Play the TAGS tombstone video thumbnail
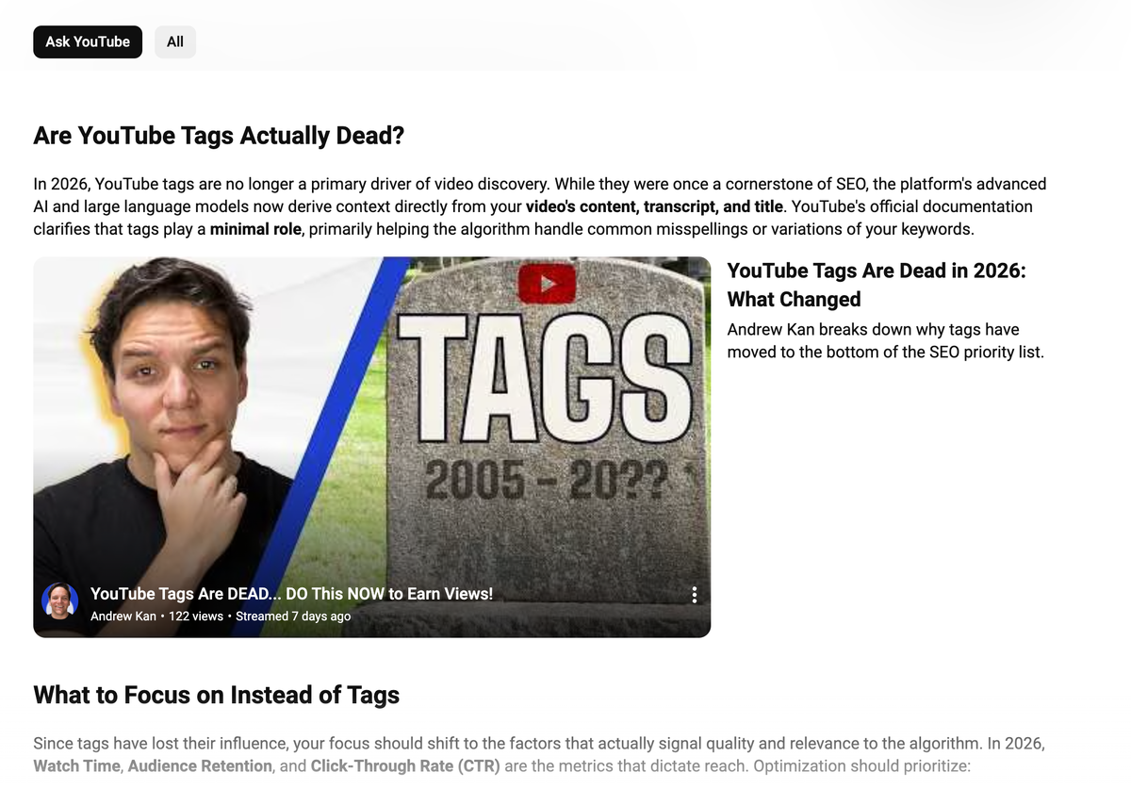Screen dimensions: 1131x789 pyautogui.click(x=371, y=447)
